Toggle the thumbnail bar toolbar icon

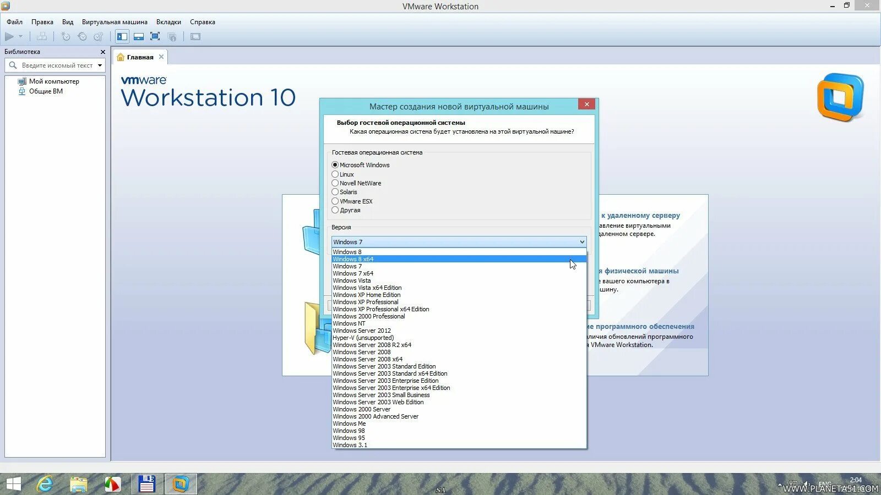139,37
